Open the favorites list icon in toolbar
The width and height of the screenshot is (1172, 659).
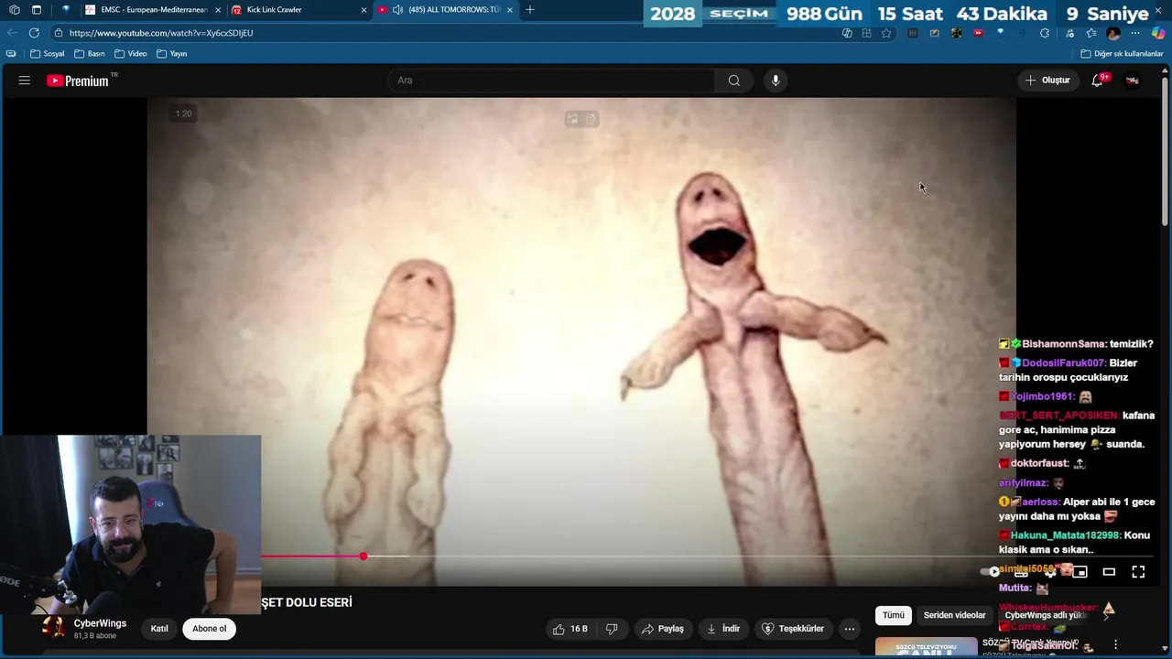1091,33
